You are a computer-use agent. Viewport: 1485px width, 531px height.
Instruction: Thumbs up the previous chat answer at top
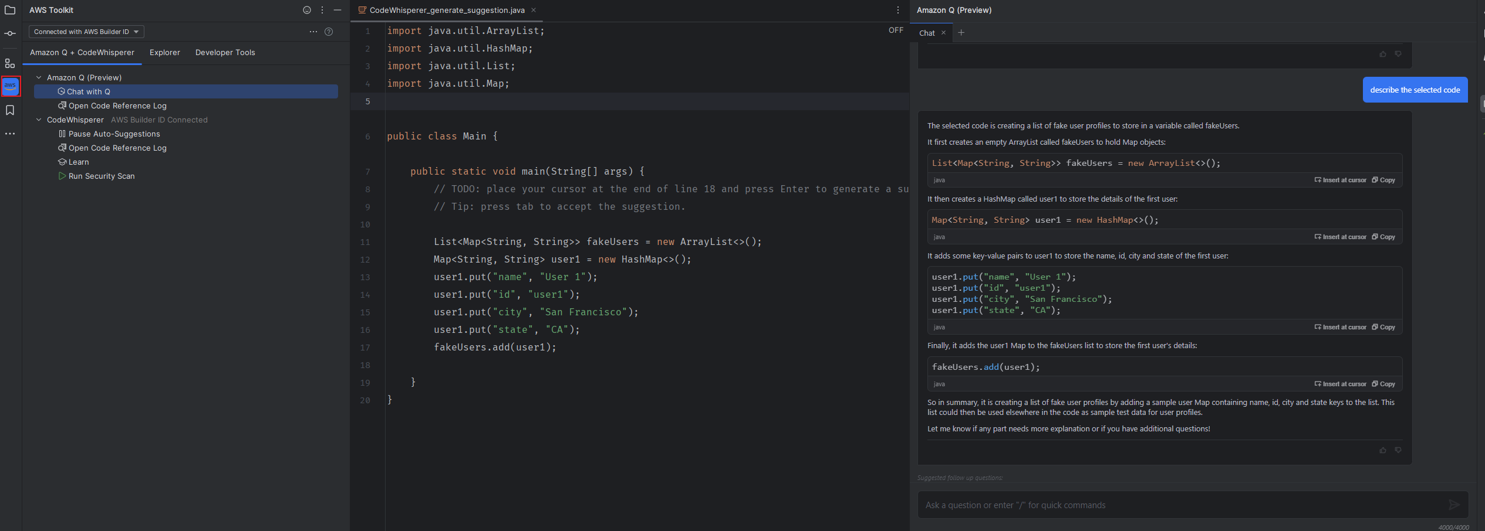pyautogui.click(x=1383, y=54)
